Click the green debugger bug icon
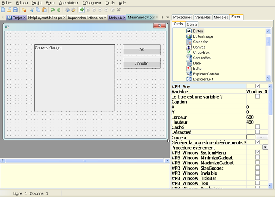275x197 pixels. (x=82, y=10)
